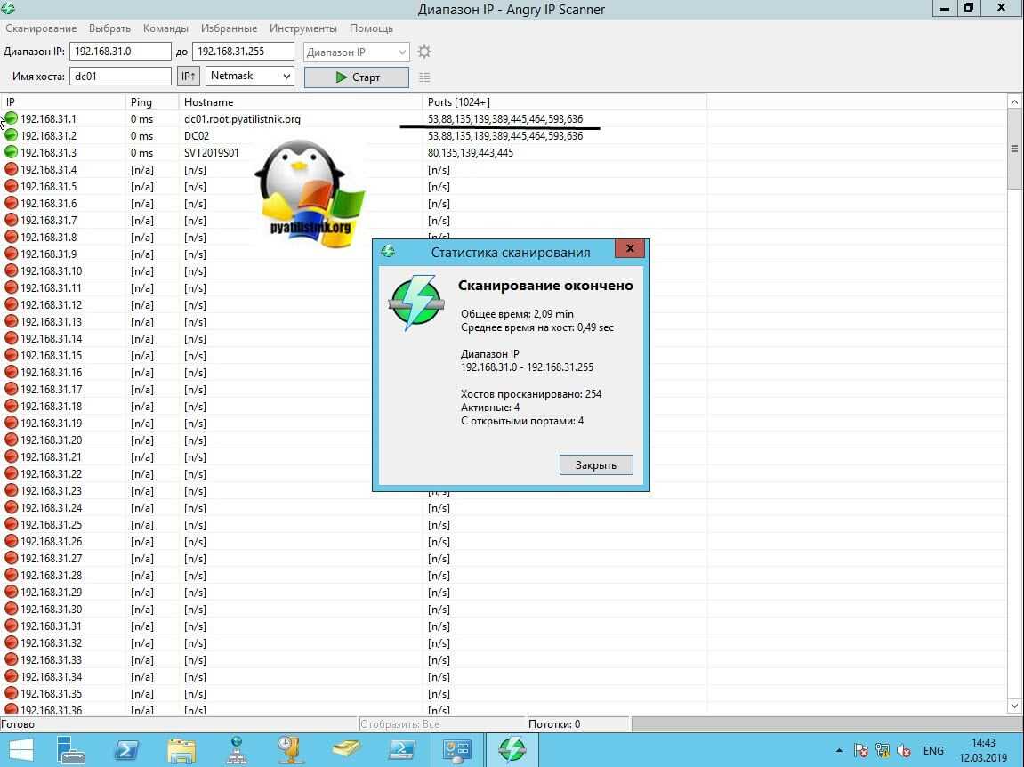Click the Windows Start button
This screenshot has width=1024, height=767.
pos(20,749)
